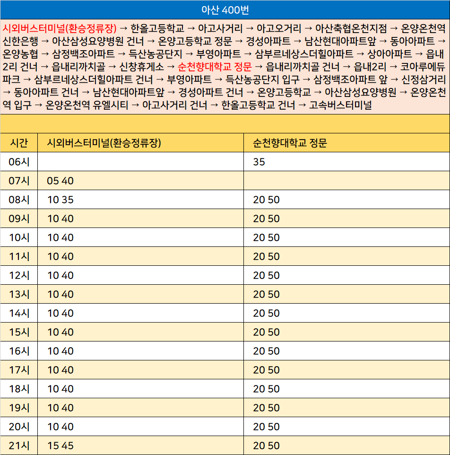Click the 10 35 times in 08시 row
Viewport: 450px width, 455px height.
click(61, 199)
